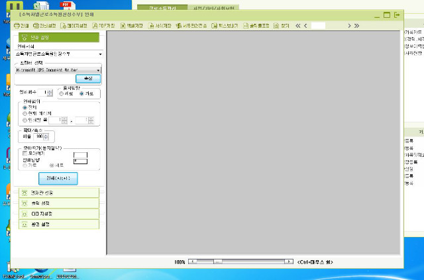Expand the bottom settings section (환경 설정)
424x280 pixels.
[56, 224]
